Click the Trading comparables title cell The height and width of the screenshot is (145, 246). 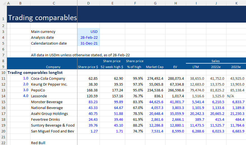pos(42,18)
